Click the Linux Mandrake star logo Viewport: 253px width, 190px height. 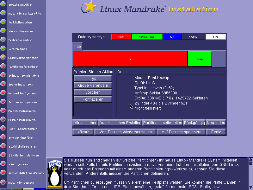click(90, 7)
